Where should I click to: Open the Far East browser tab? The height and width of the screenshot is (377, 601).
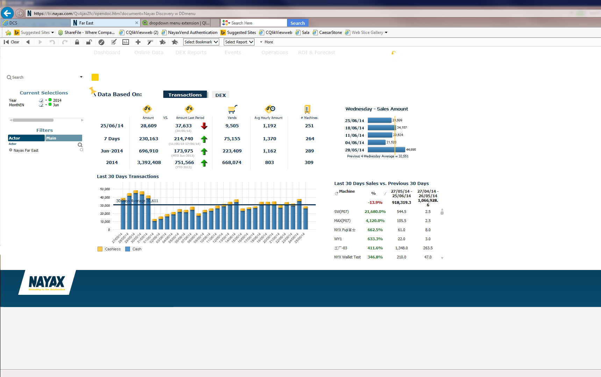pyautogui.click(x=105, y=23)
